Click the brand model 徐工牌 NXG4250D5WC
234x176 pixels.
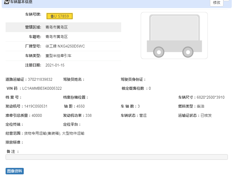coord(65,46)
